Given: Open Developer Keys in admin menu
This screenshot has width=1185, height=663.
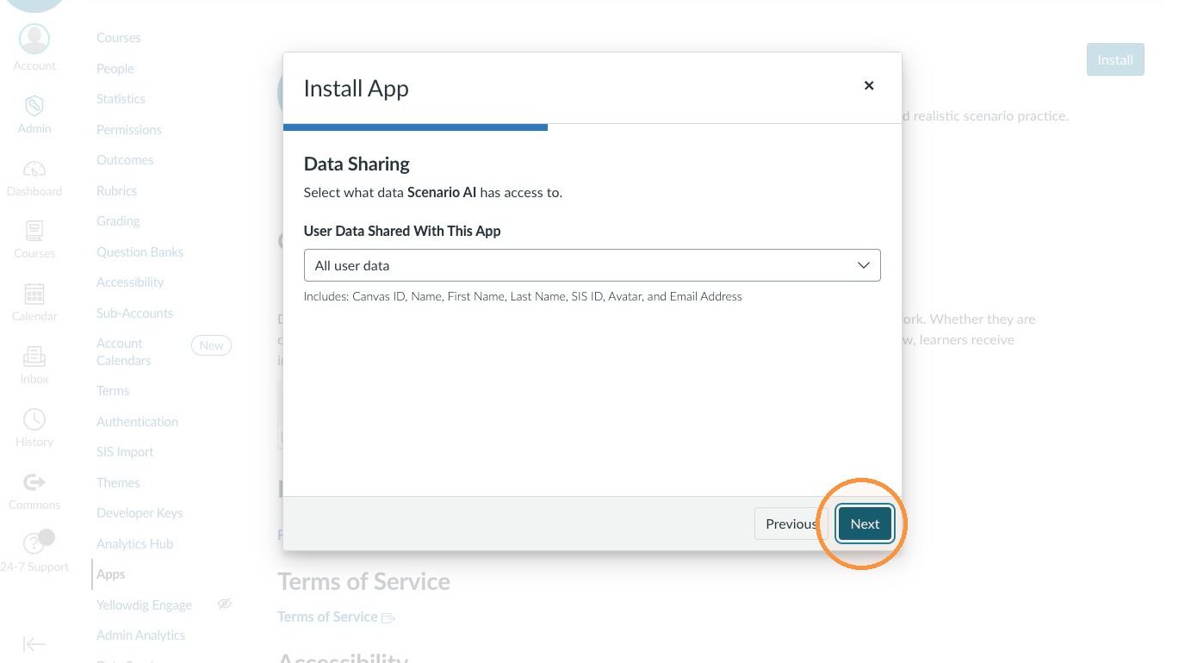Looking at the screenshot, I should pyautogui.click(x=140, y=513).
